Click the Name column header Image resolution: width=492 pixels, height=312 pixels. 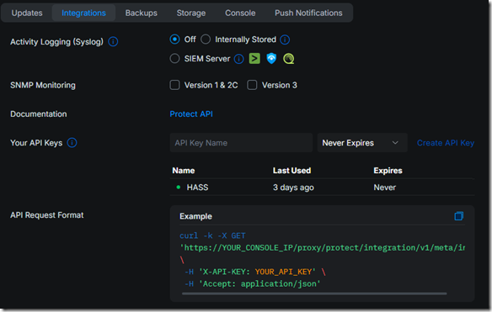184,171
